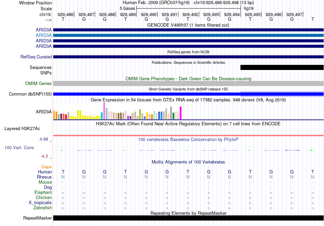The width and height of the screenshot is (324, 226).
Task: Open 'Short Genetic Variants from dbSNP release 155'
Action: point(188,89)
